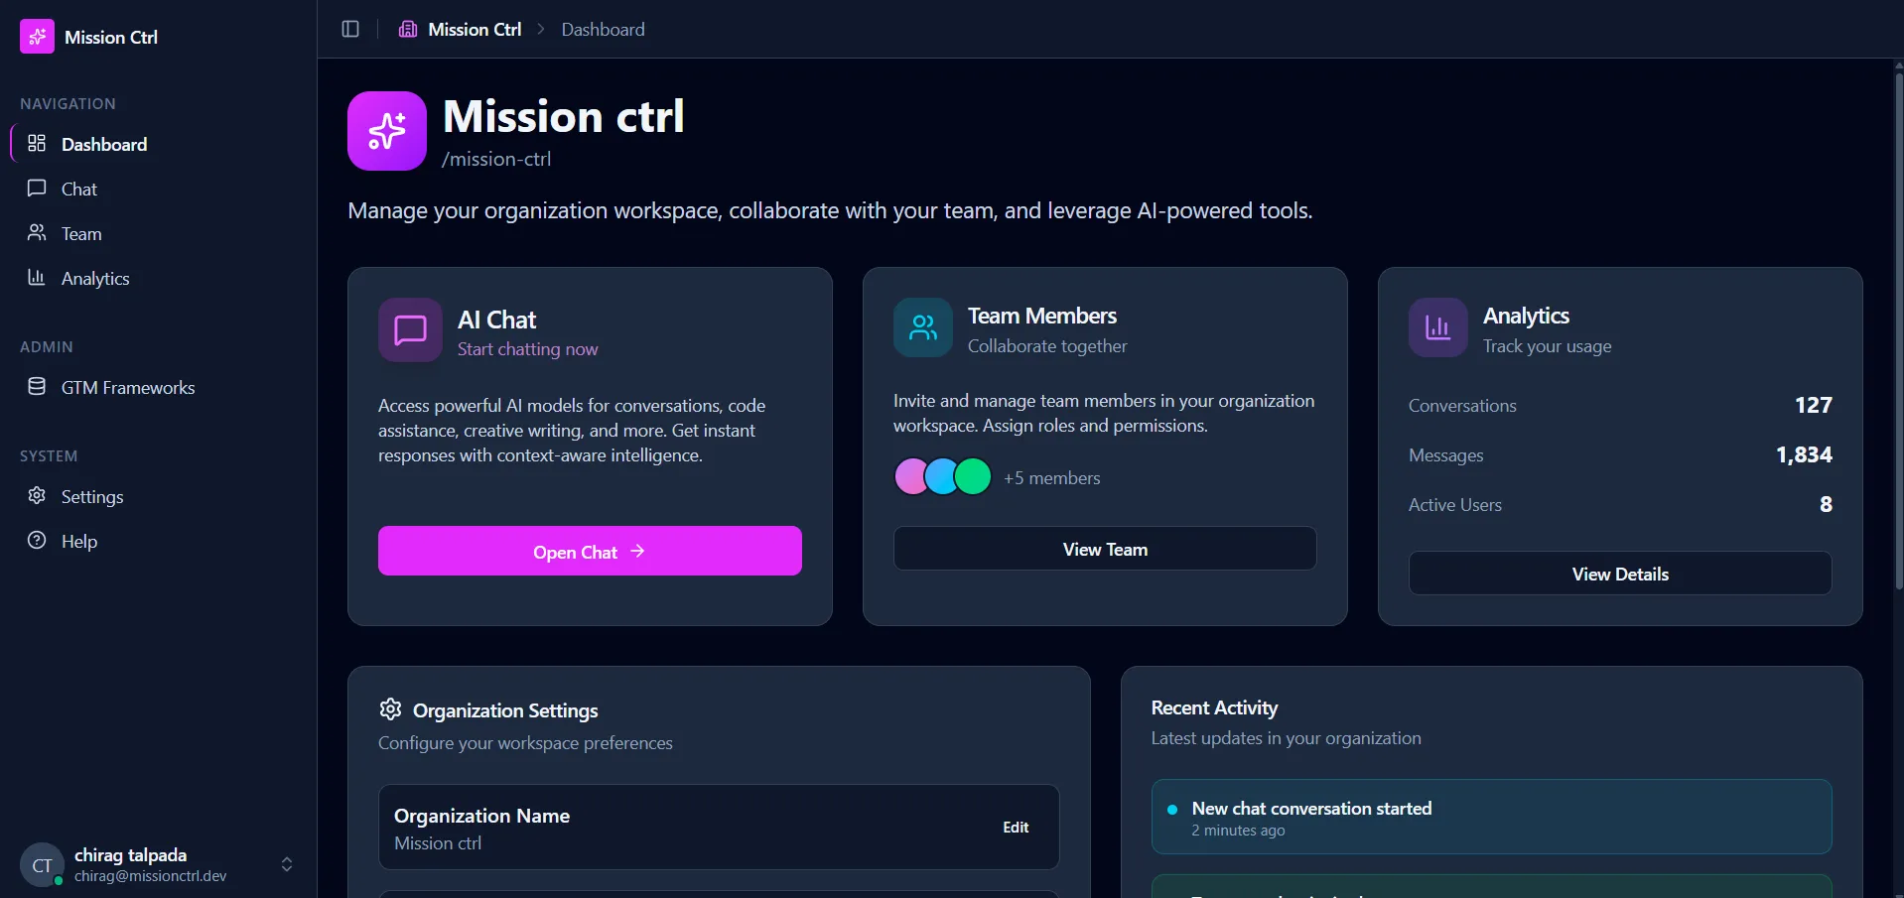
Task: Toggle the sidebar collapse control
Action: (349, 29)
